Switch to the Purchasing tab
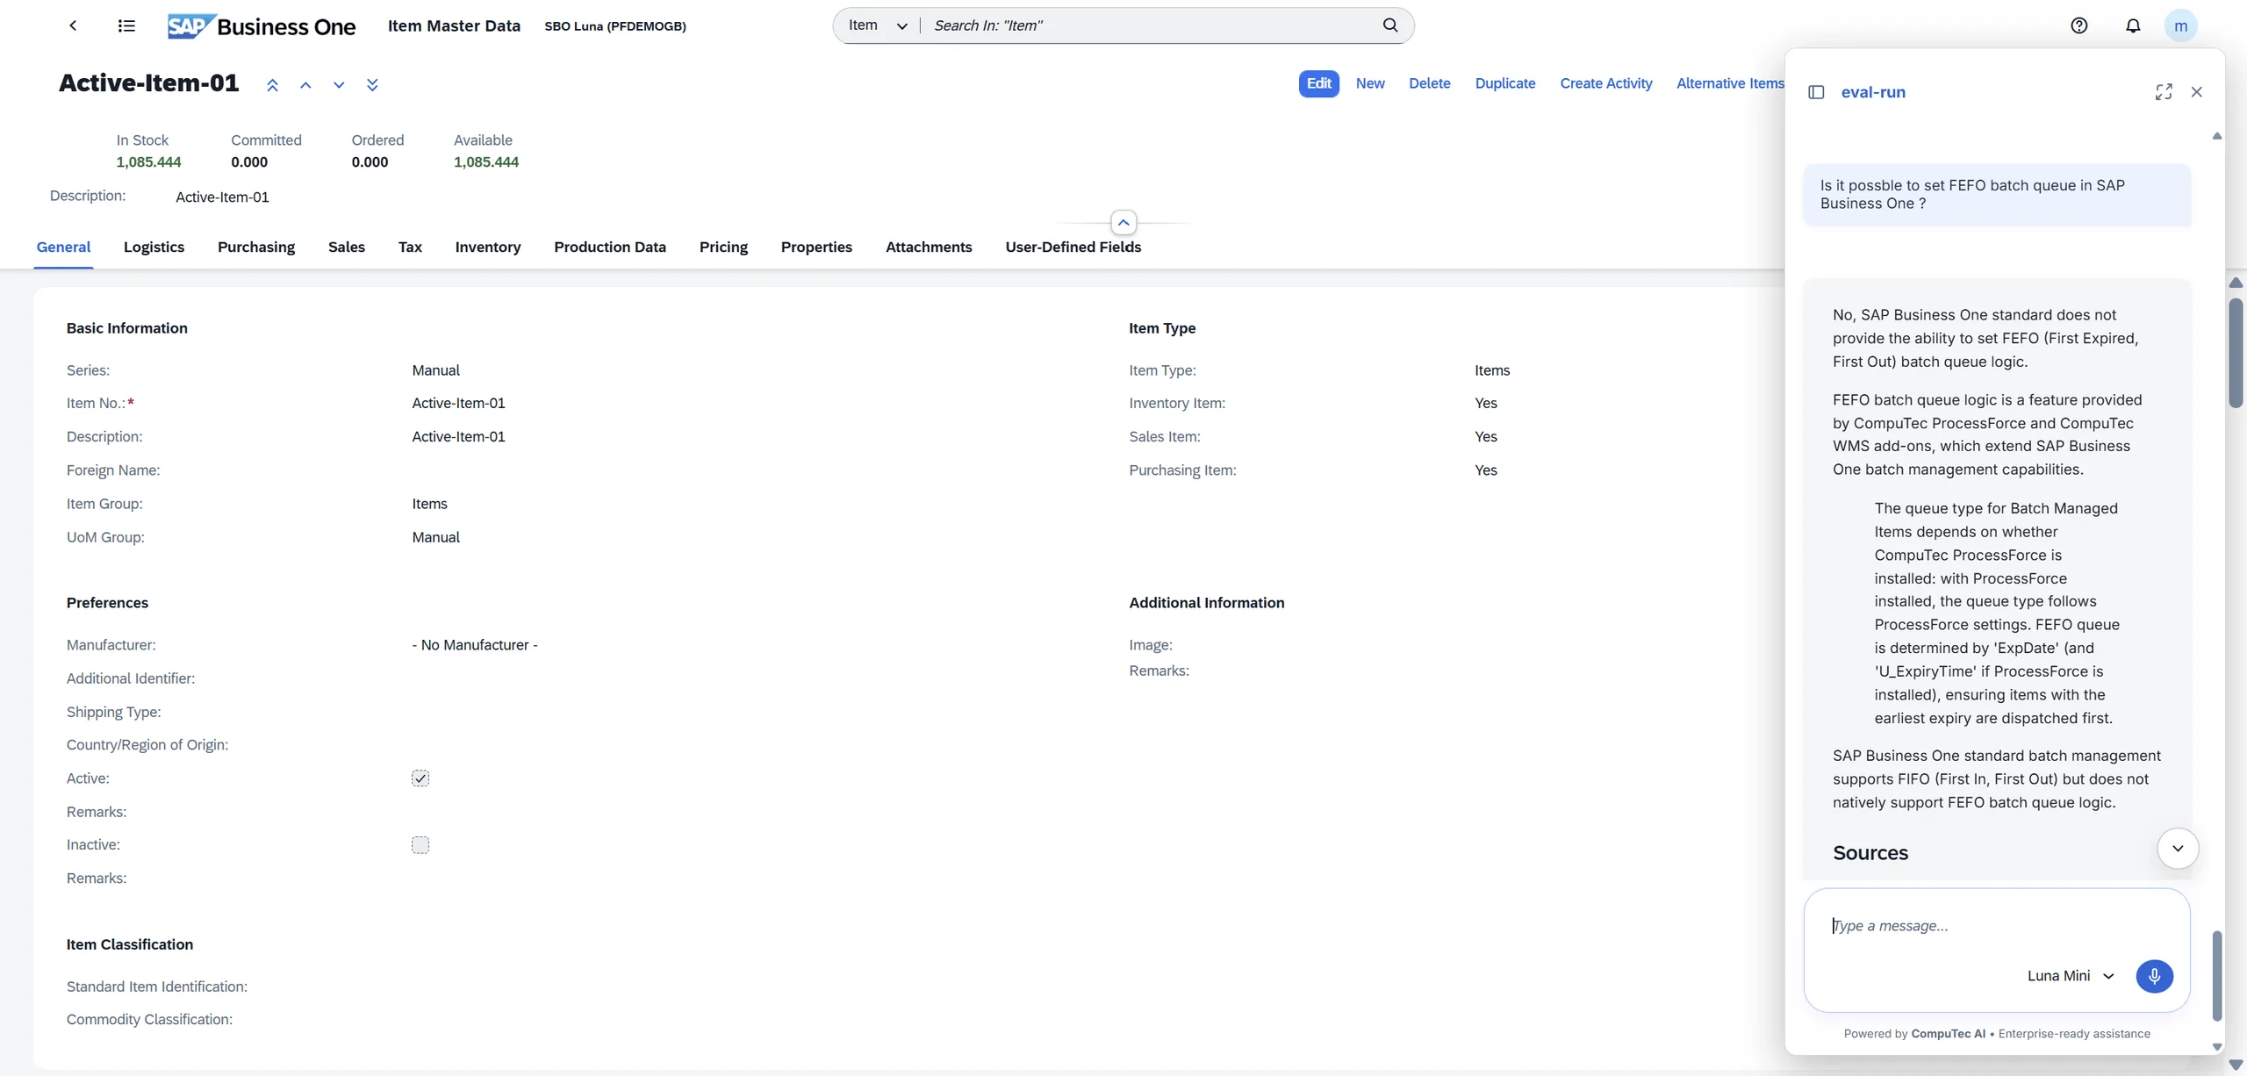 [x=256, y=247]
